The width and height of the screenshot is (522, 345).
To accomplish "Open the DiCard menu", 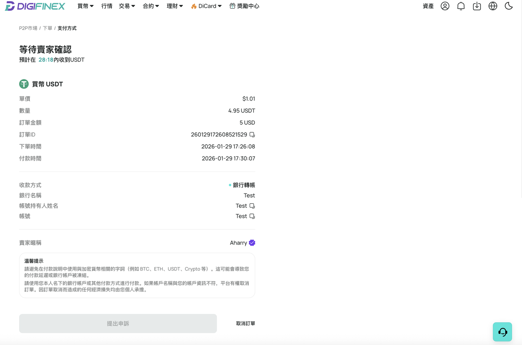I will pos(206,6).
